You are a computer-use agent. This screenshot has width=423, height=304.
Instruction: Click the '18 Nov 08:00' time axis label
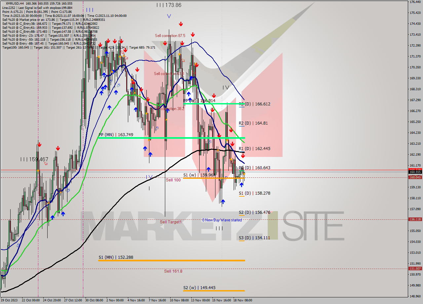[242, 300]
